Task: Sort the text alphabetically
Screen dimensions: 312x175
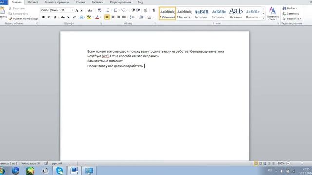Action: (x=146, y=10)
